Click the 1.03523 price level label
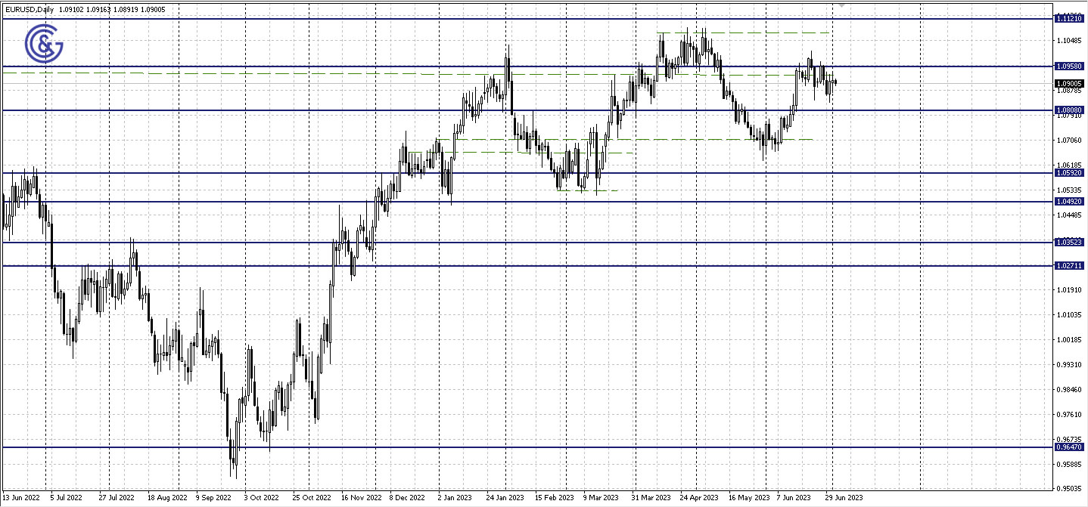This screenshot has width=1088, height=507. [1071, 242]
